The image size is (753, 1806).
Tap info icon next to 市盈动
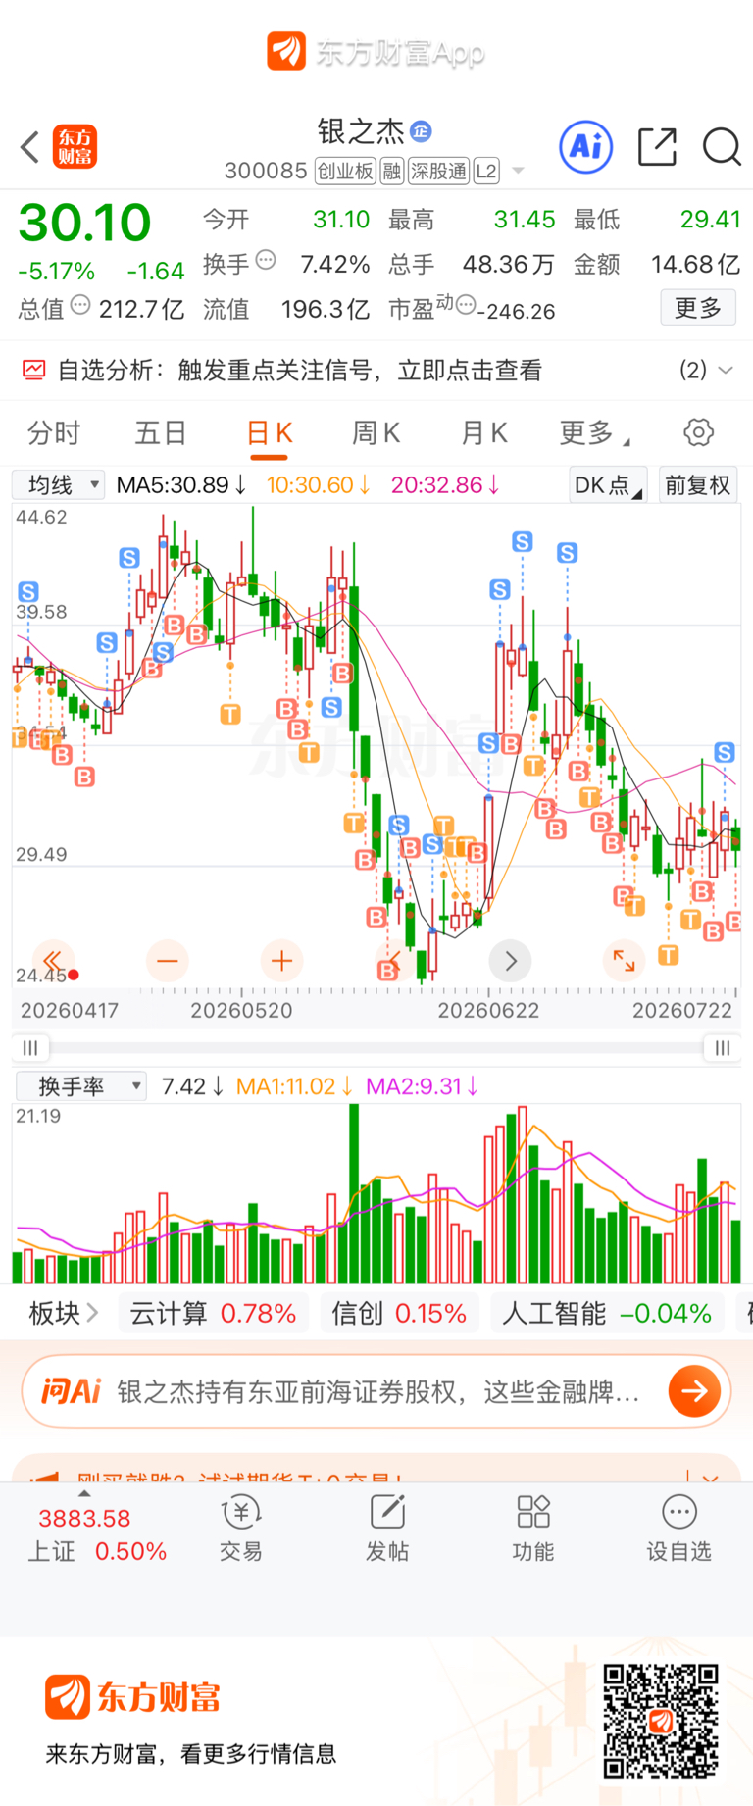point(466,306)
